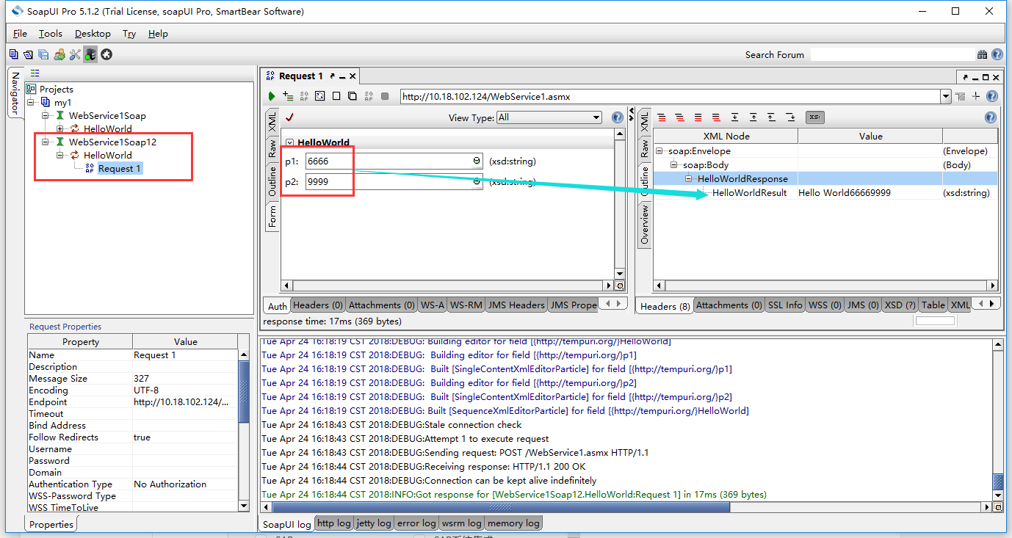
Task: Open response Overview vertical tab
Action: 644,224
